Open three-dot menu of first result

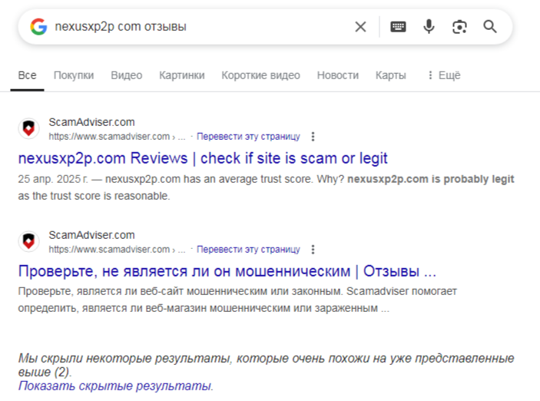pos(313,137)
